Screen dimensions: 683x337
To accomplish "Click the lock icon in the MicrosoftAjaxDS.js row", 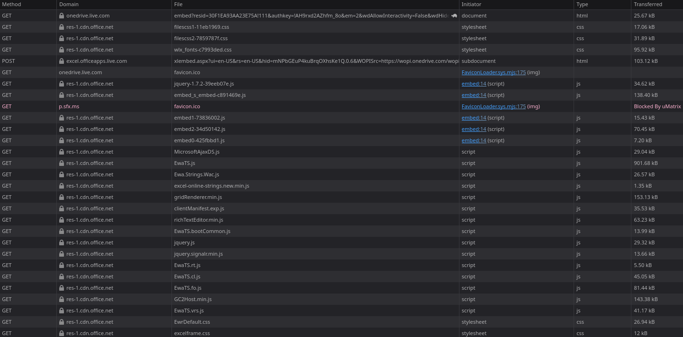I will [x=62, y=152].
